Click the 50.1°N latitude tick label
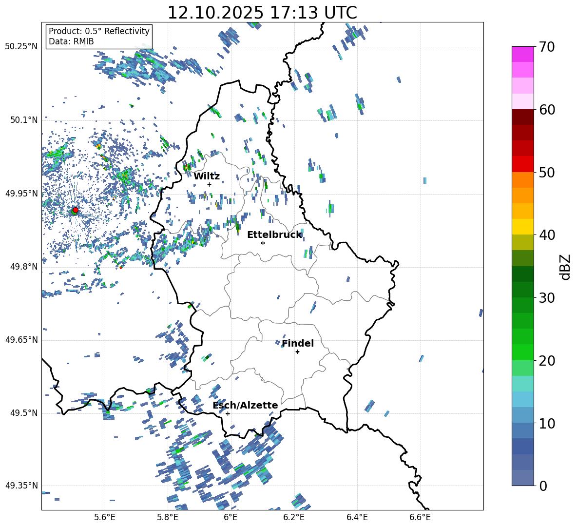The image size is (577, 527). [24, 120]
